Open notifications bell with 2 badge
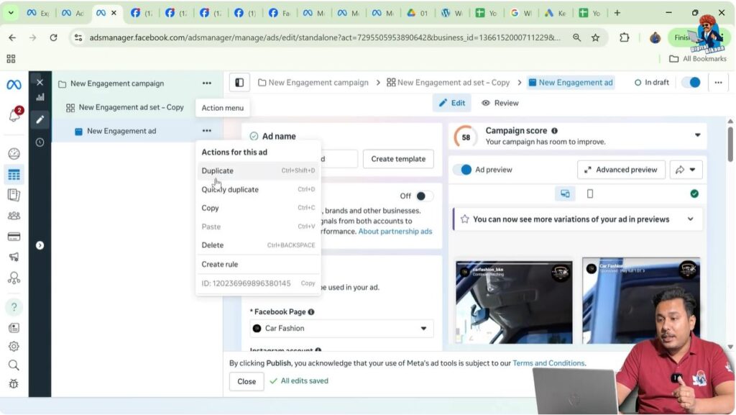736x415 pixels. click(x=14, y=114)
